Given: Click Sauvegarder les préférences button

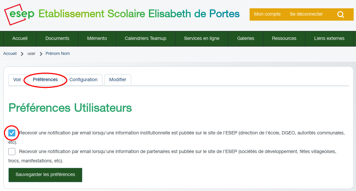Looking at the screenshot, I should click(45, 175).
